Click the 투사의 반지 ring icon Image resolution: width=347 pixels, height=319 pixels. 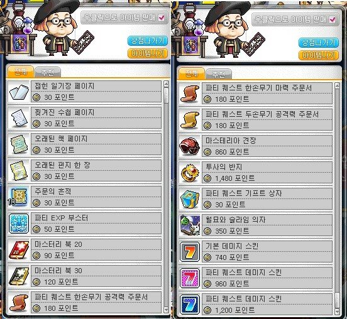coord(190,173)
